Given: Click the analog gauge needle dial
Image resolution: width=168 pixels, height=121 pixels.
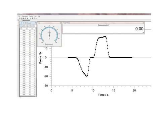Looking at the screenshot, I should (x=49, y=35).
